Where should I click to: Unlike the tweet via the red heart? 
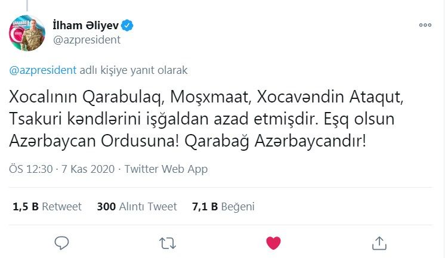[x=273, y=243]
